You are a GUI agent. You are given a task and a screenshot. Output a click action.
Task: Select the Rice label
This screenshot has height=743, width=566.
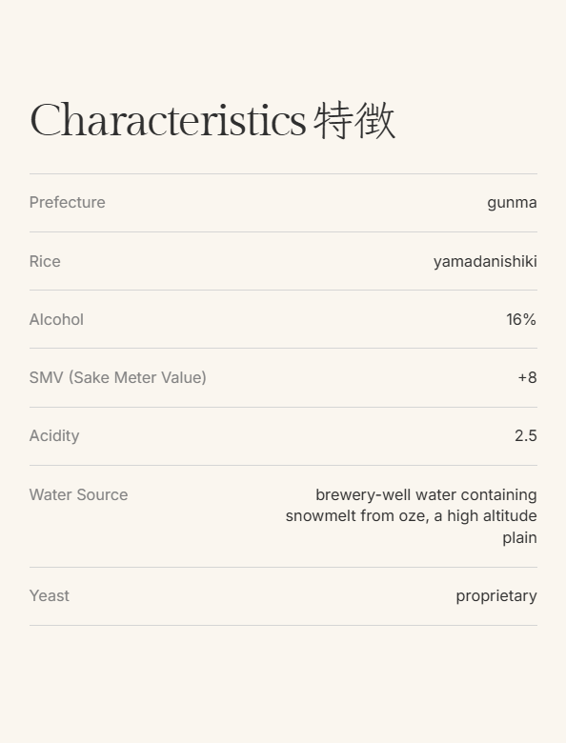(x=45, y=261)
